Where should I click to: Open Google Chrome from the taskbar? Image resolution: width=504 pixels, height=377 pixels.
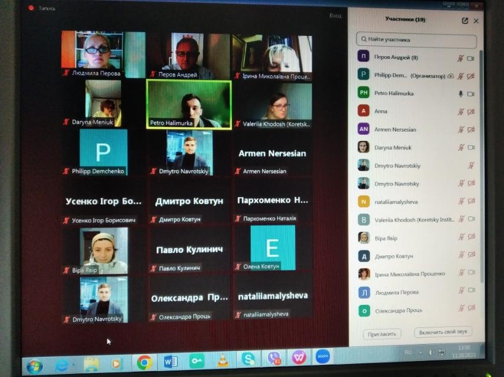tap(145, 363)
